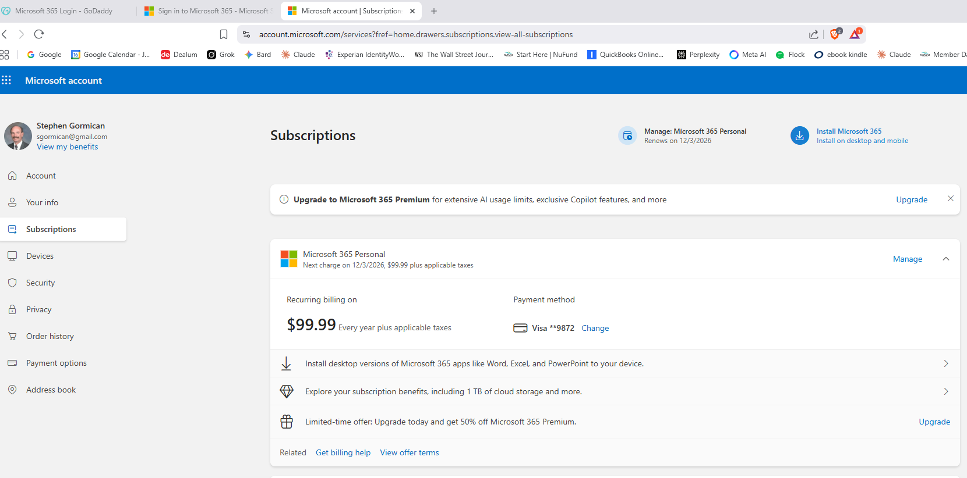Open the Brave Shields icon

pyautogui.click(x=835, y=34)
